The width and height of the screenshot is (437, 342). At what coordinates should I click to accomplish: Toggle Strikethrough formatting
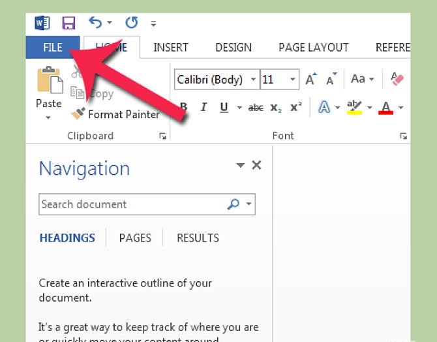click(256, 108)
